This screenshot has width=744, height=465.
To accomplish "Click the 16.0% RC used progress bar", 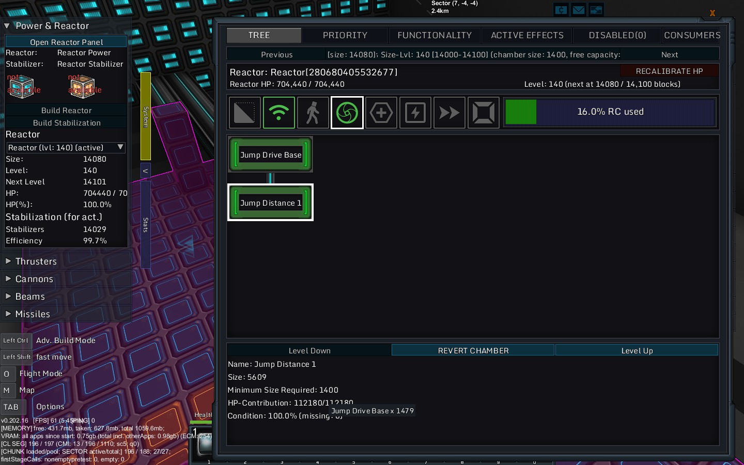I will coord(610,112).
